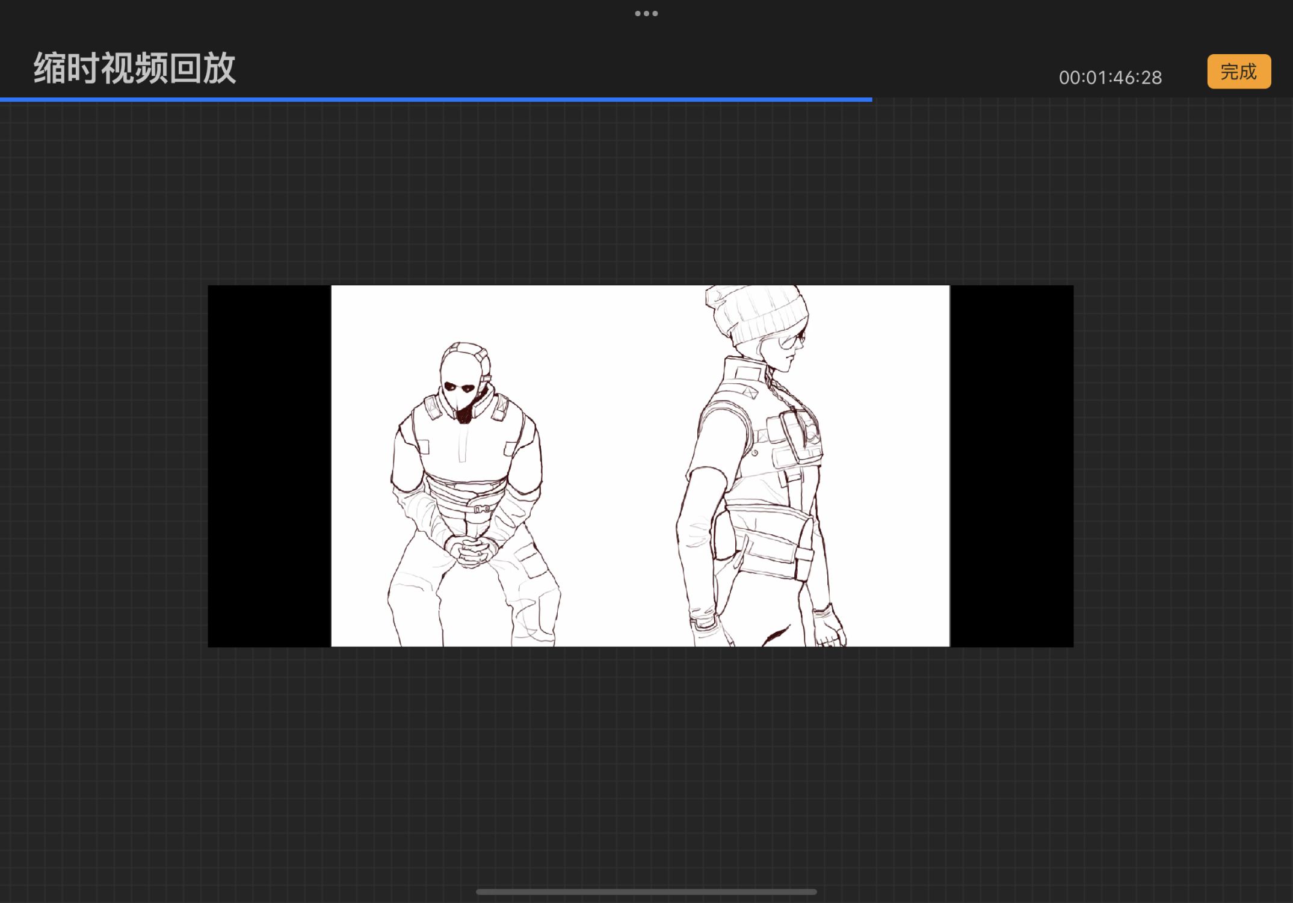Click the end point of blue progress bar
The width and height of the screenshot is (1293, 903).
click(x=871, y=99)
